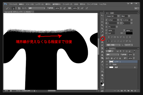Select the Dodge tool
This screenshot has width=143, height=95.
102,58
